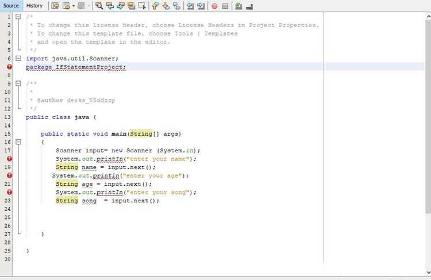Click underlined "printIn" on name prompt line

[110, 159]
